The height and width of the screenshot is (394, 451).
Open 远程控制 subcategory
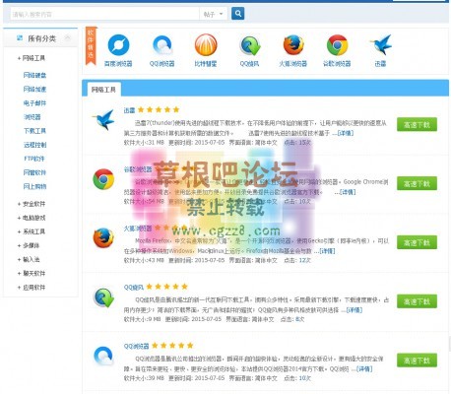click(34, 145)
